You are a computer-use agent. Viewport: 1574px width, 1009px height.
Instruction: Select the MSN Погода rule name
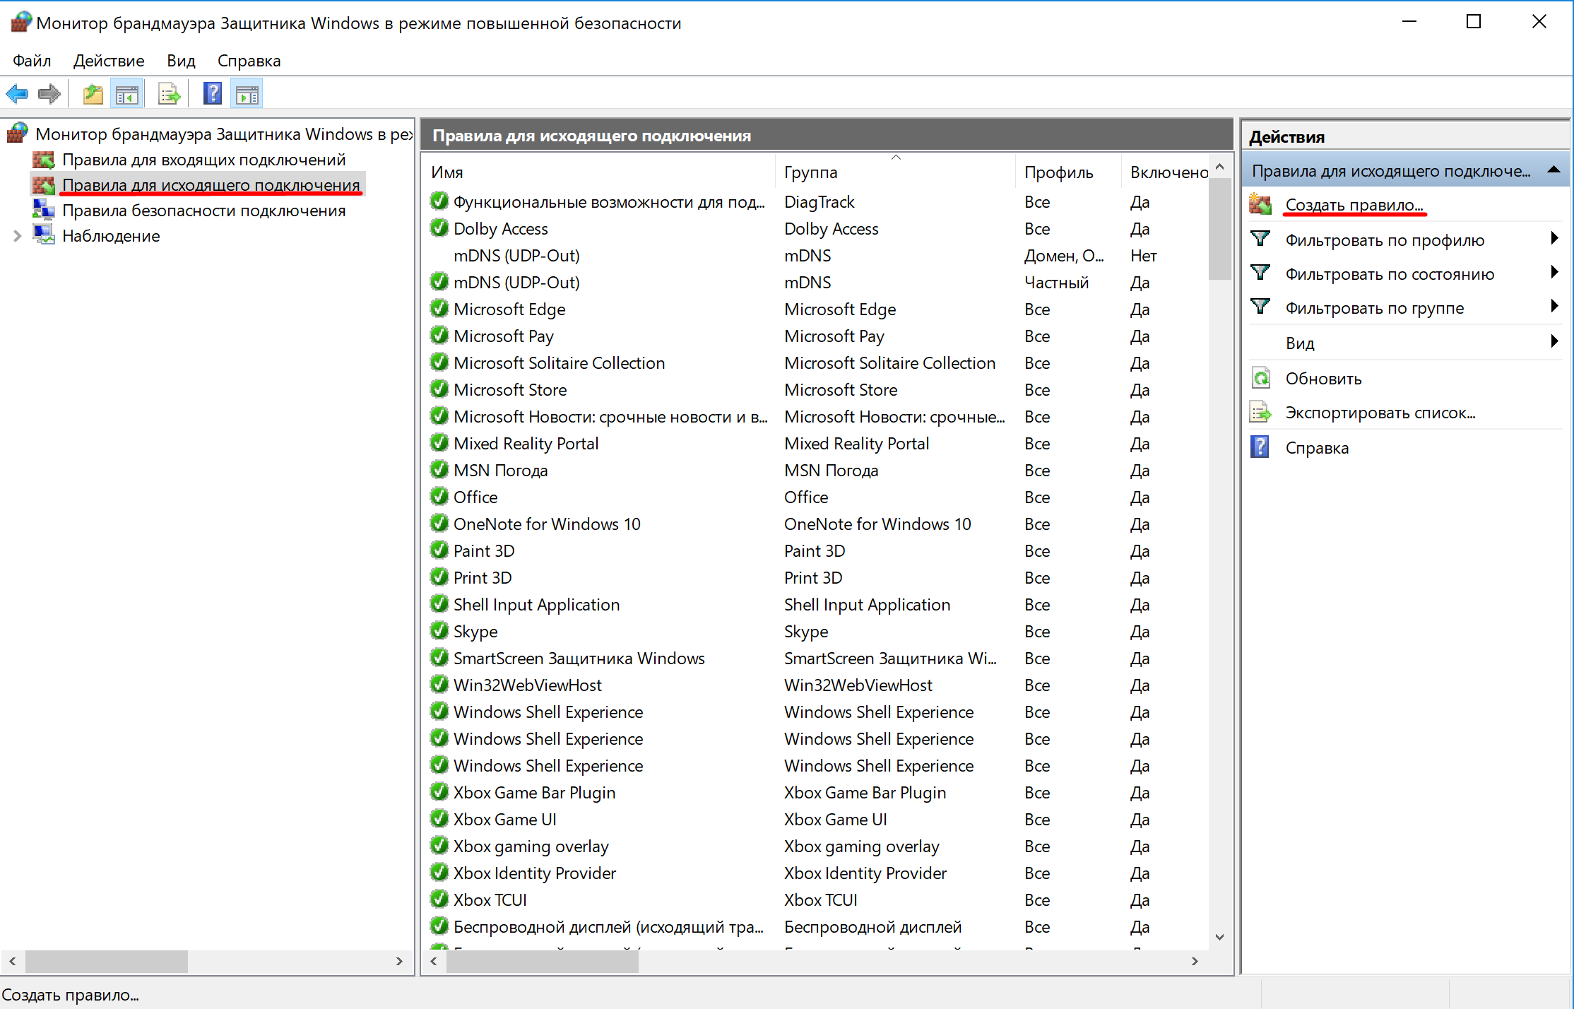[x=501, y=470]
